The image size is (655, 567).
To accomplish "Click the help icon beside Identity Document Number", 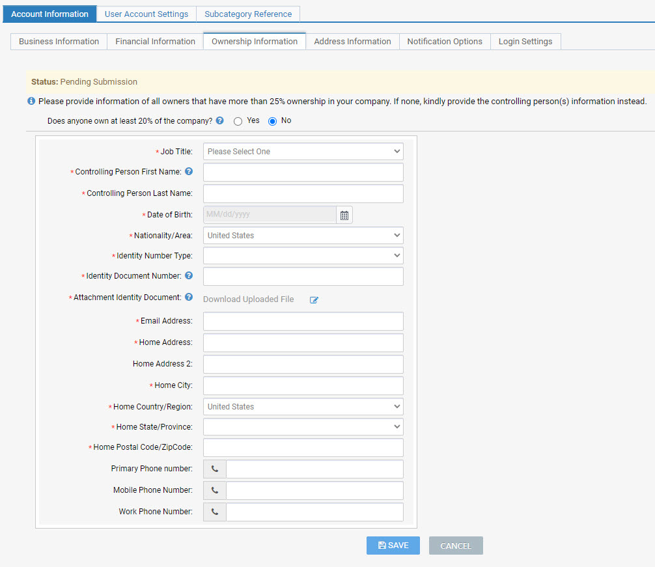I will coord(188,275).
